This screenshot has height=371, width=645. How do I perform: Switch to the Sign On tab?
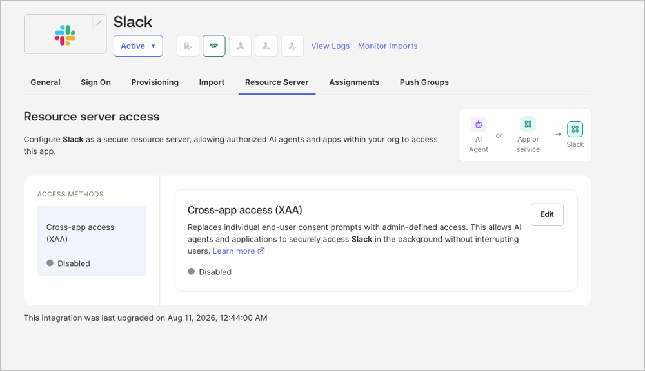[x=96, y=82]
